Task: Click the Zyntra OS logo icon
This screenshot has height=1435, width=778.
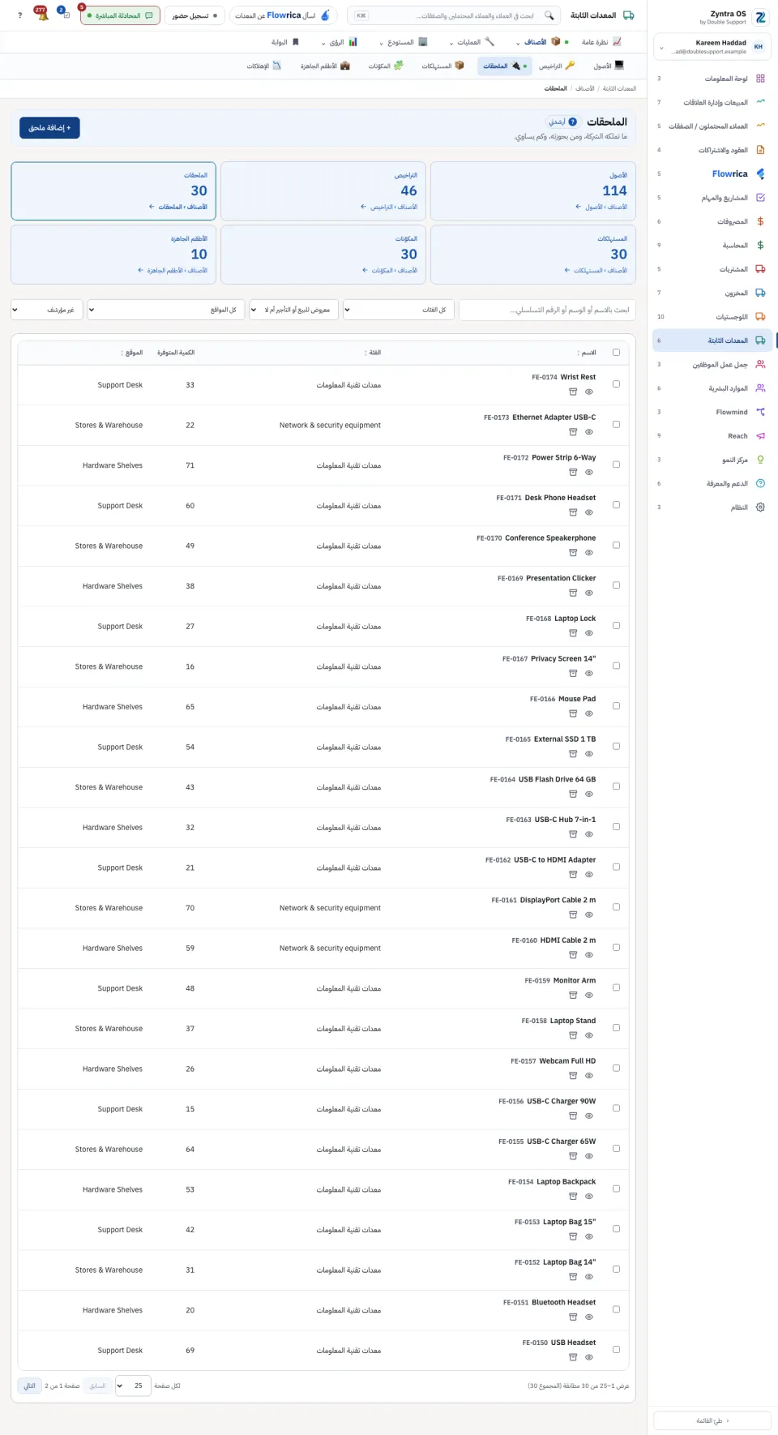Action: point(760,17)
